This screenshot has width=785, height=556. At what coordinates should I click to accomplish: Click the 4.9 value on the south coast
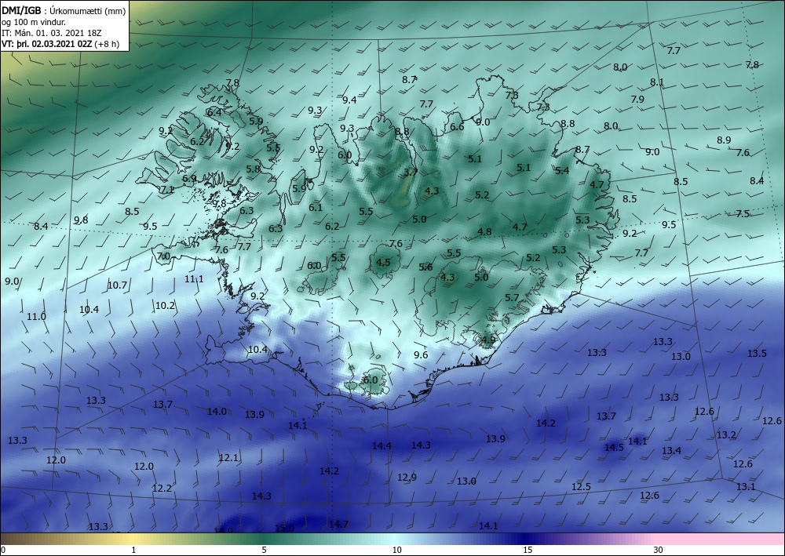click(x=488, y=340)
